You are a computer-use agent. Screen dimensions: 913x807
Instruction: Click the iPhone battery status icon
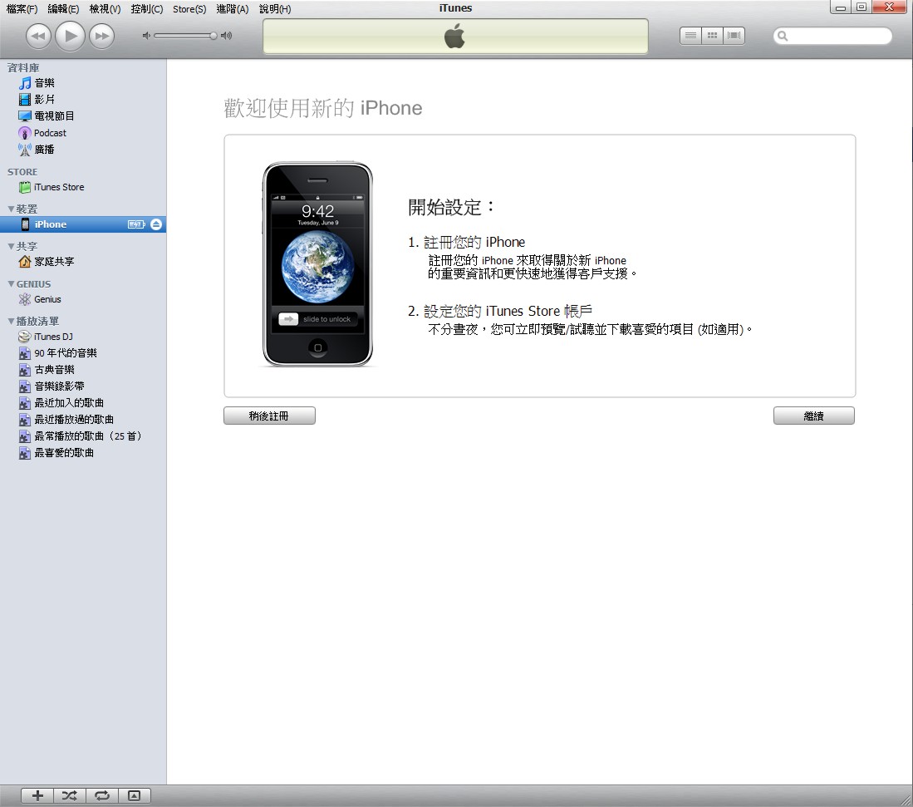click(x=136, y=224)
